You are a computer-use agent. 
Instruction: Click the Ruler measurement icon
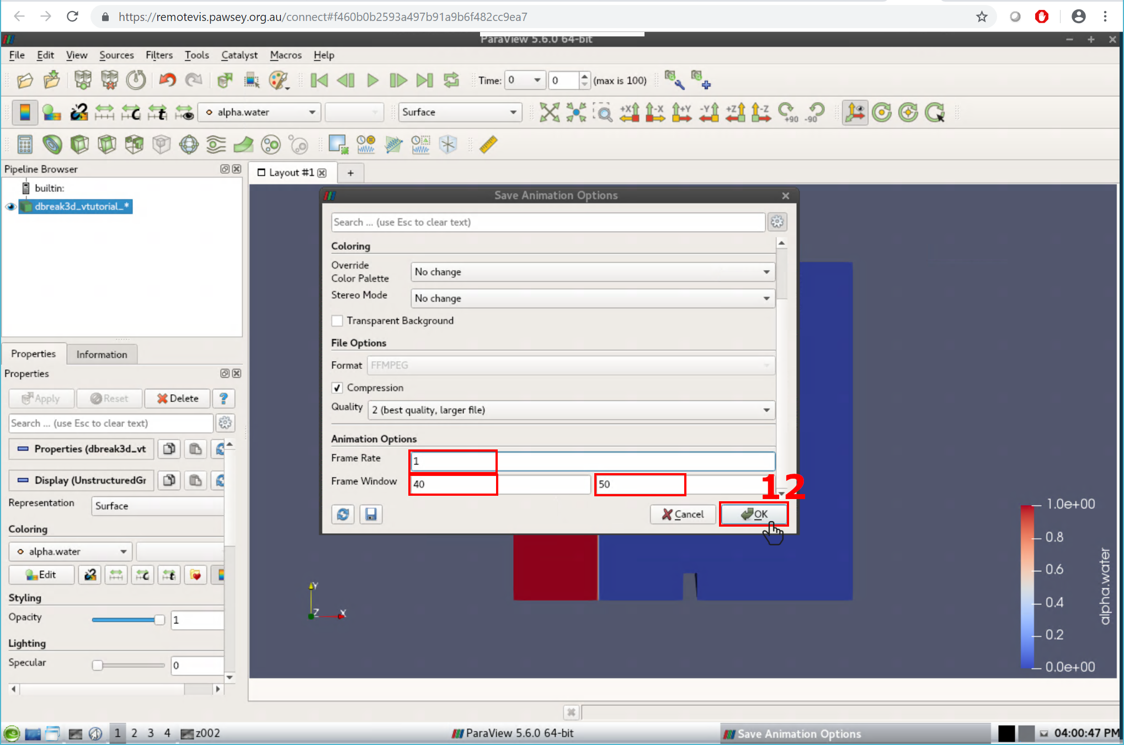(488, 144)
